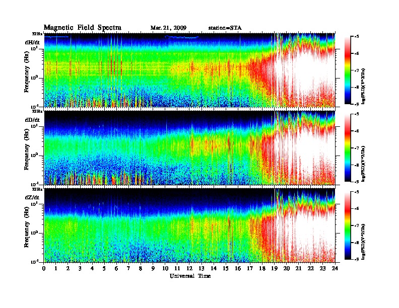The image size is (399, 308).
Task: Click hour "11" on the time axis
Action: point(177,269)
